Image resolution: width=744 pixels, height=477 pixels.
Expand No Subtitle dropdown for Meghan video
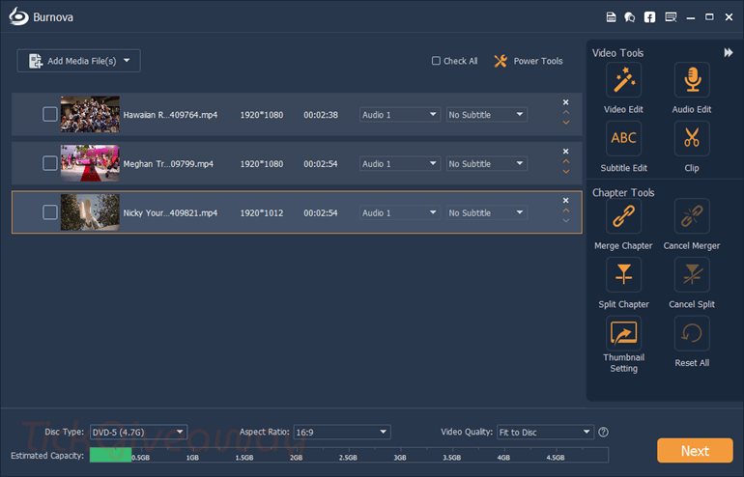tap(486, 163)
